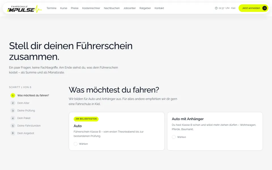
Task: Click the large Was möchtest du fahren? heading
Action: (114, 90)
